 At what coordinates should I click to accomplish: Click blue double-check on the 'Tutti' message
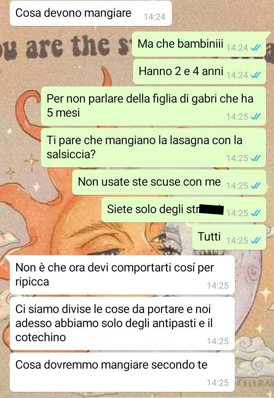[x=255, y=240]
